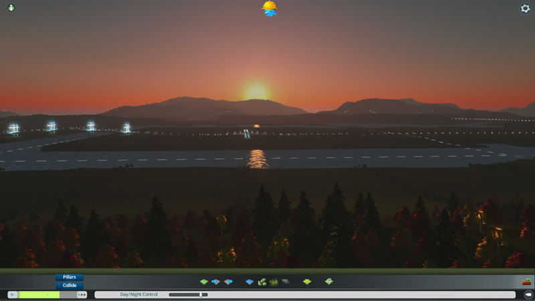Activate the bulldozer tool
This screenshot has height=301, width=535.
point(526,282)
